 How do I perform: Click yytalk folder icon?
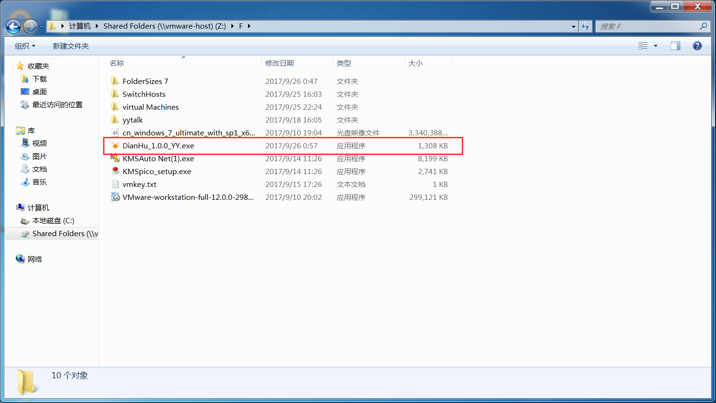115,119
